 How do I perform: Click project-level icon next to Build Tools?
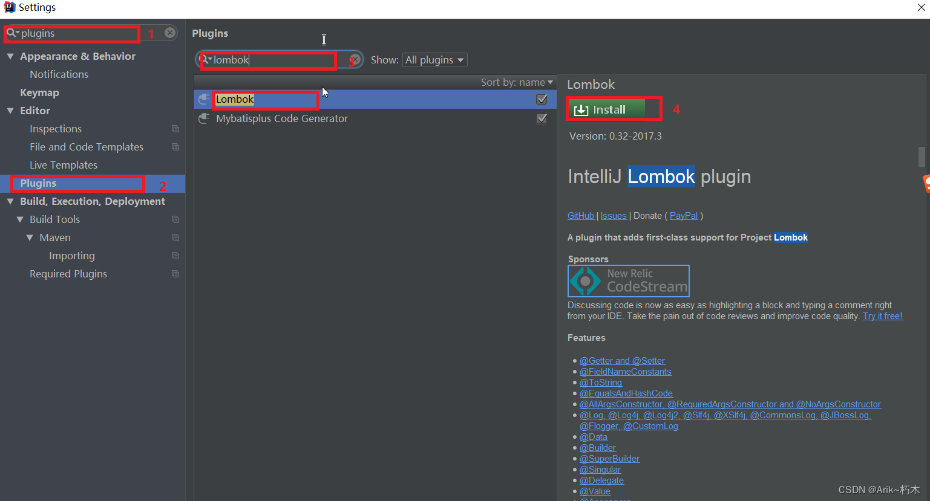point(175,219)
